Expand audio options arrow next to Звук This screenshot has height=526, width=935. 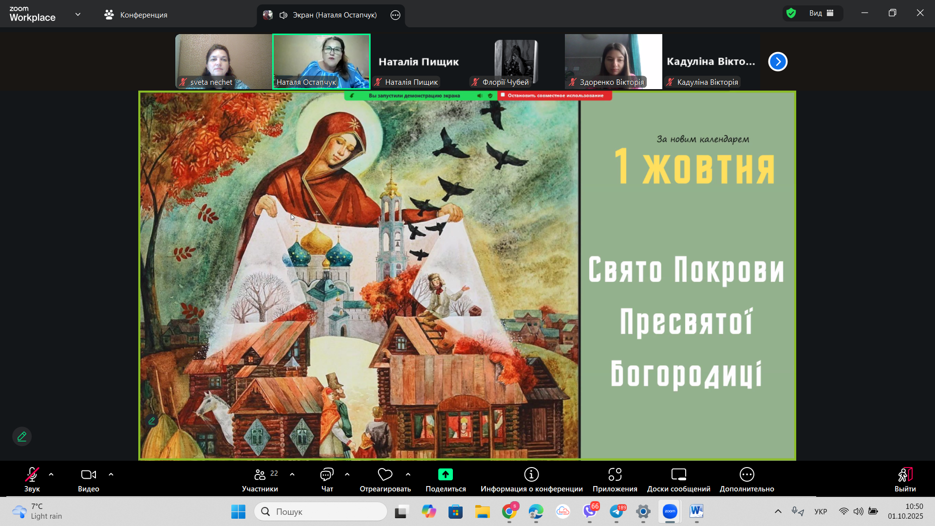(51, 474)
